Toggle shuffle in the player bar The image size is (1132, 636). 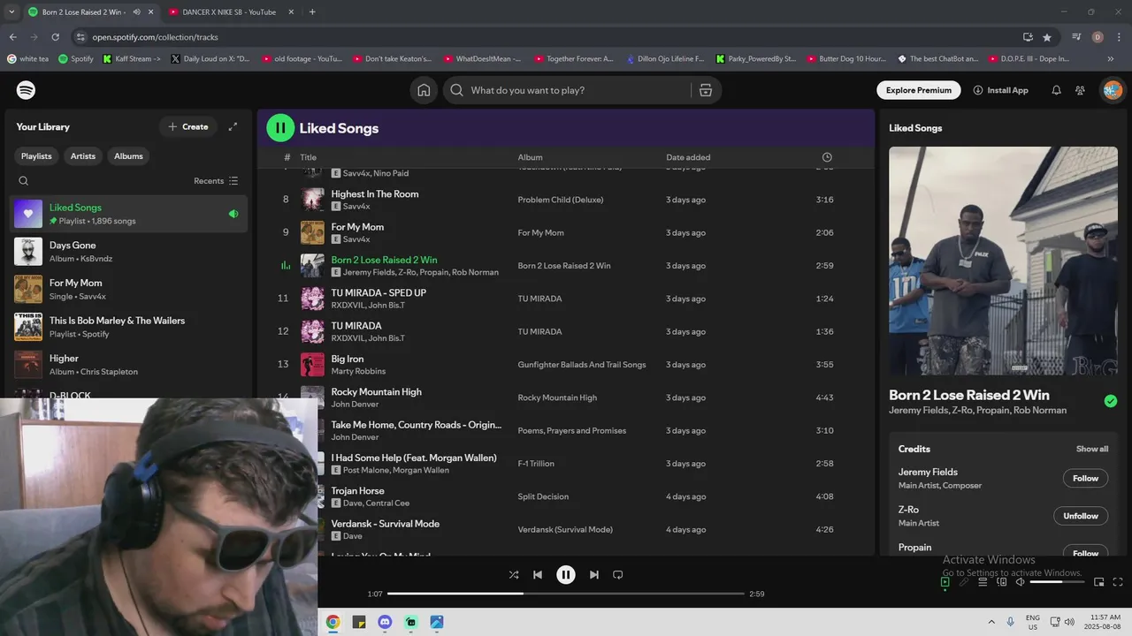(x=514, y=574)
